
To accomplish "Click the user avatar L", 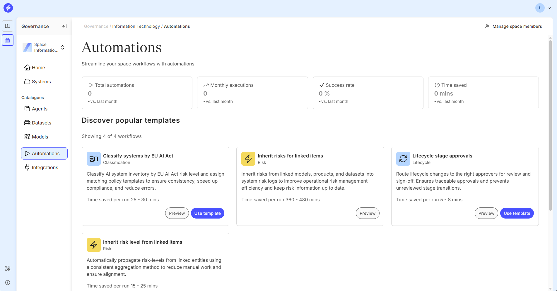I will [x=540, y=8].
